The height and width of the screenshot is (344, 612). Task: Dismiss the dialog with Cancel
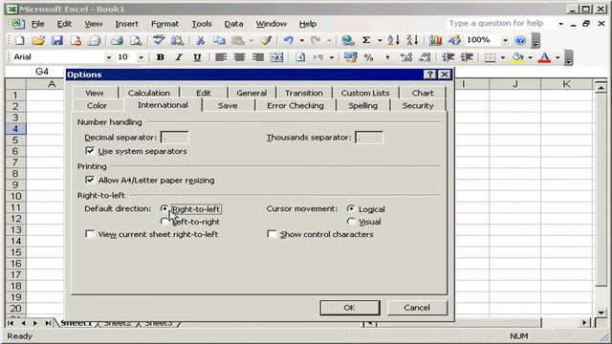pyautogui.click(x=417, y=308)
